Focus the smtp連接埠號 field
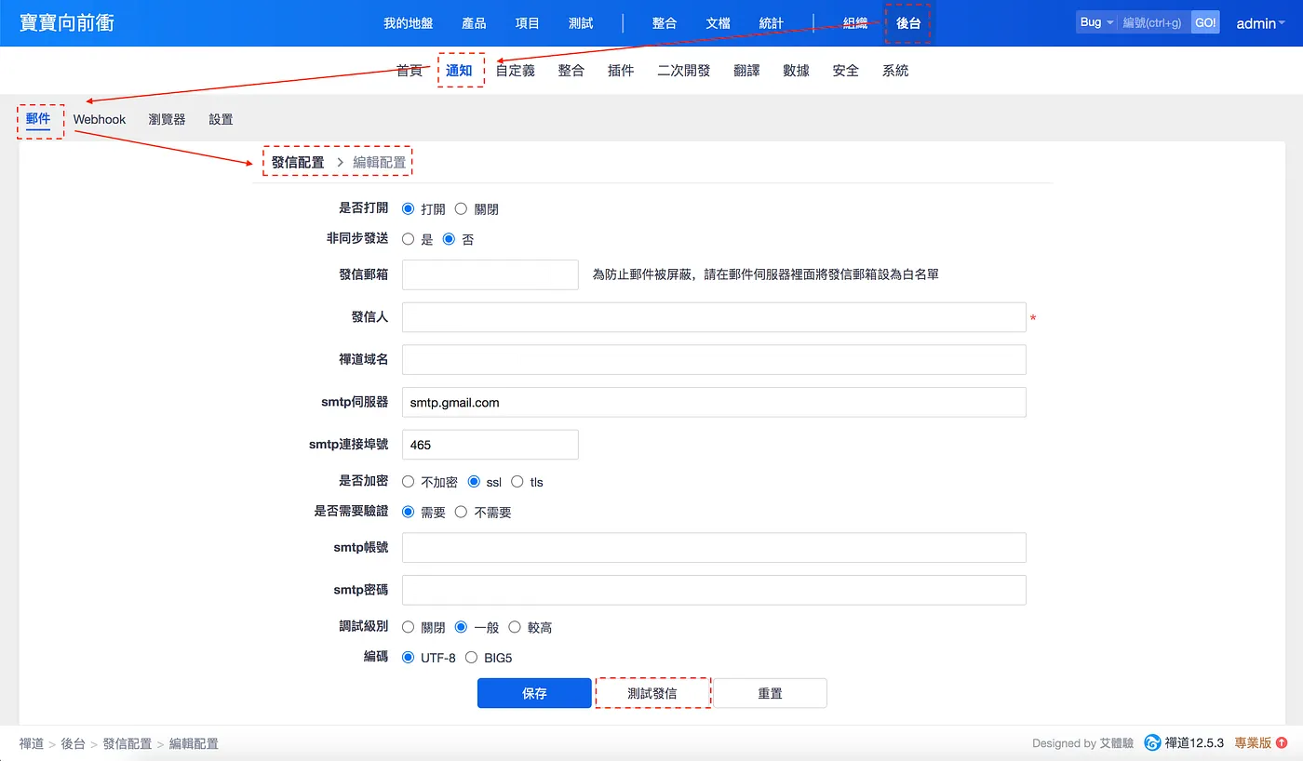The width and height of the screenshot is (1303, 761). pyautogui.click(x=490, y=445)
